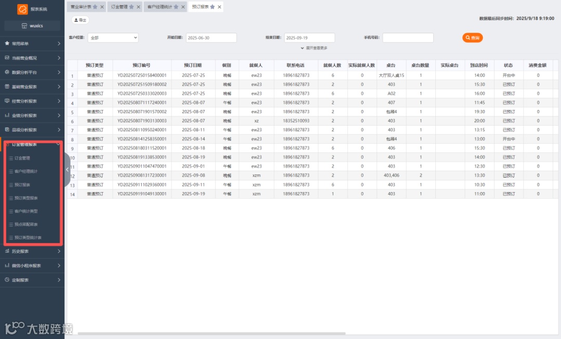The width and height of the screenshot is (561, 339).
Task: Click booking number YD202509081317230001
Action: click(x=142, y=175)
